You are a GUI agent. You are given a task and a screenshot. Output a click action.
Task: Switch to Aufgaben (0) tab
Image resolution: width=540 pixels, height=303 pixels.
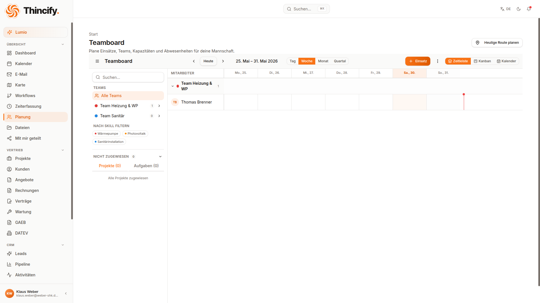click(x=146, y=166)
